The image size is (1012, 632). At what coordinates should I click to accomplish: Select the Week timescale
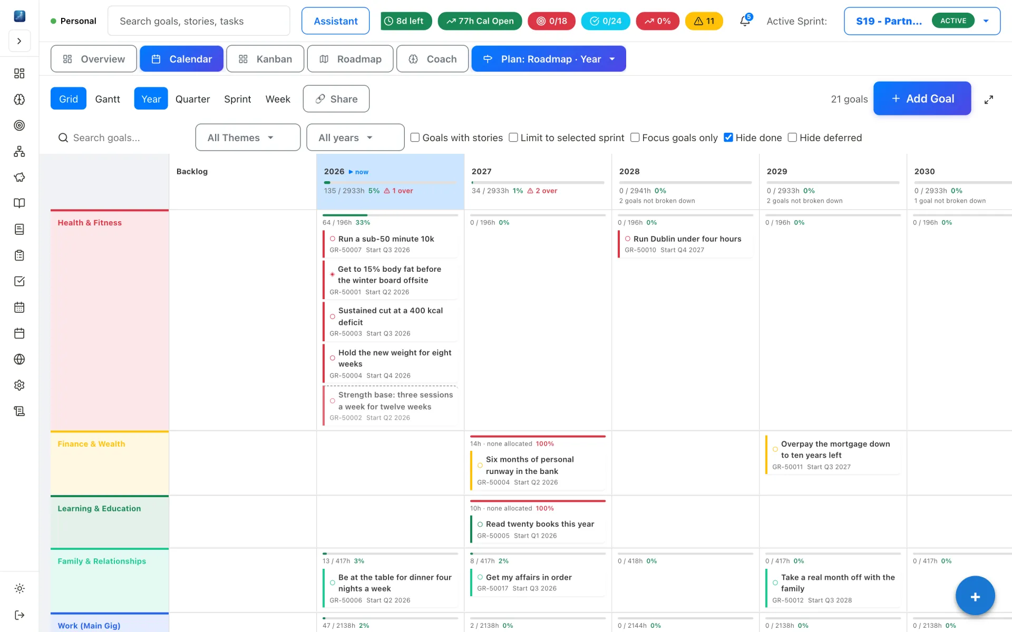(278, 98)
